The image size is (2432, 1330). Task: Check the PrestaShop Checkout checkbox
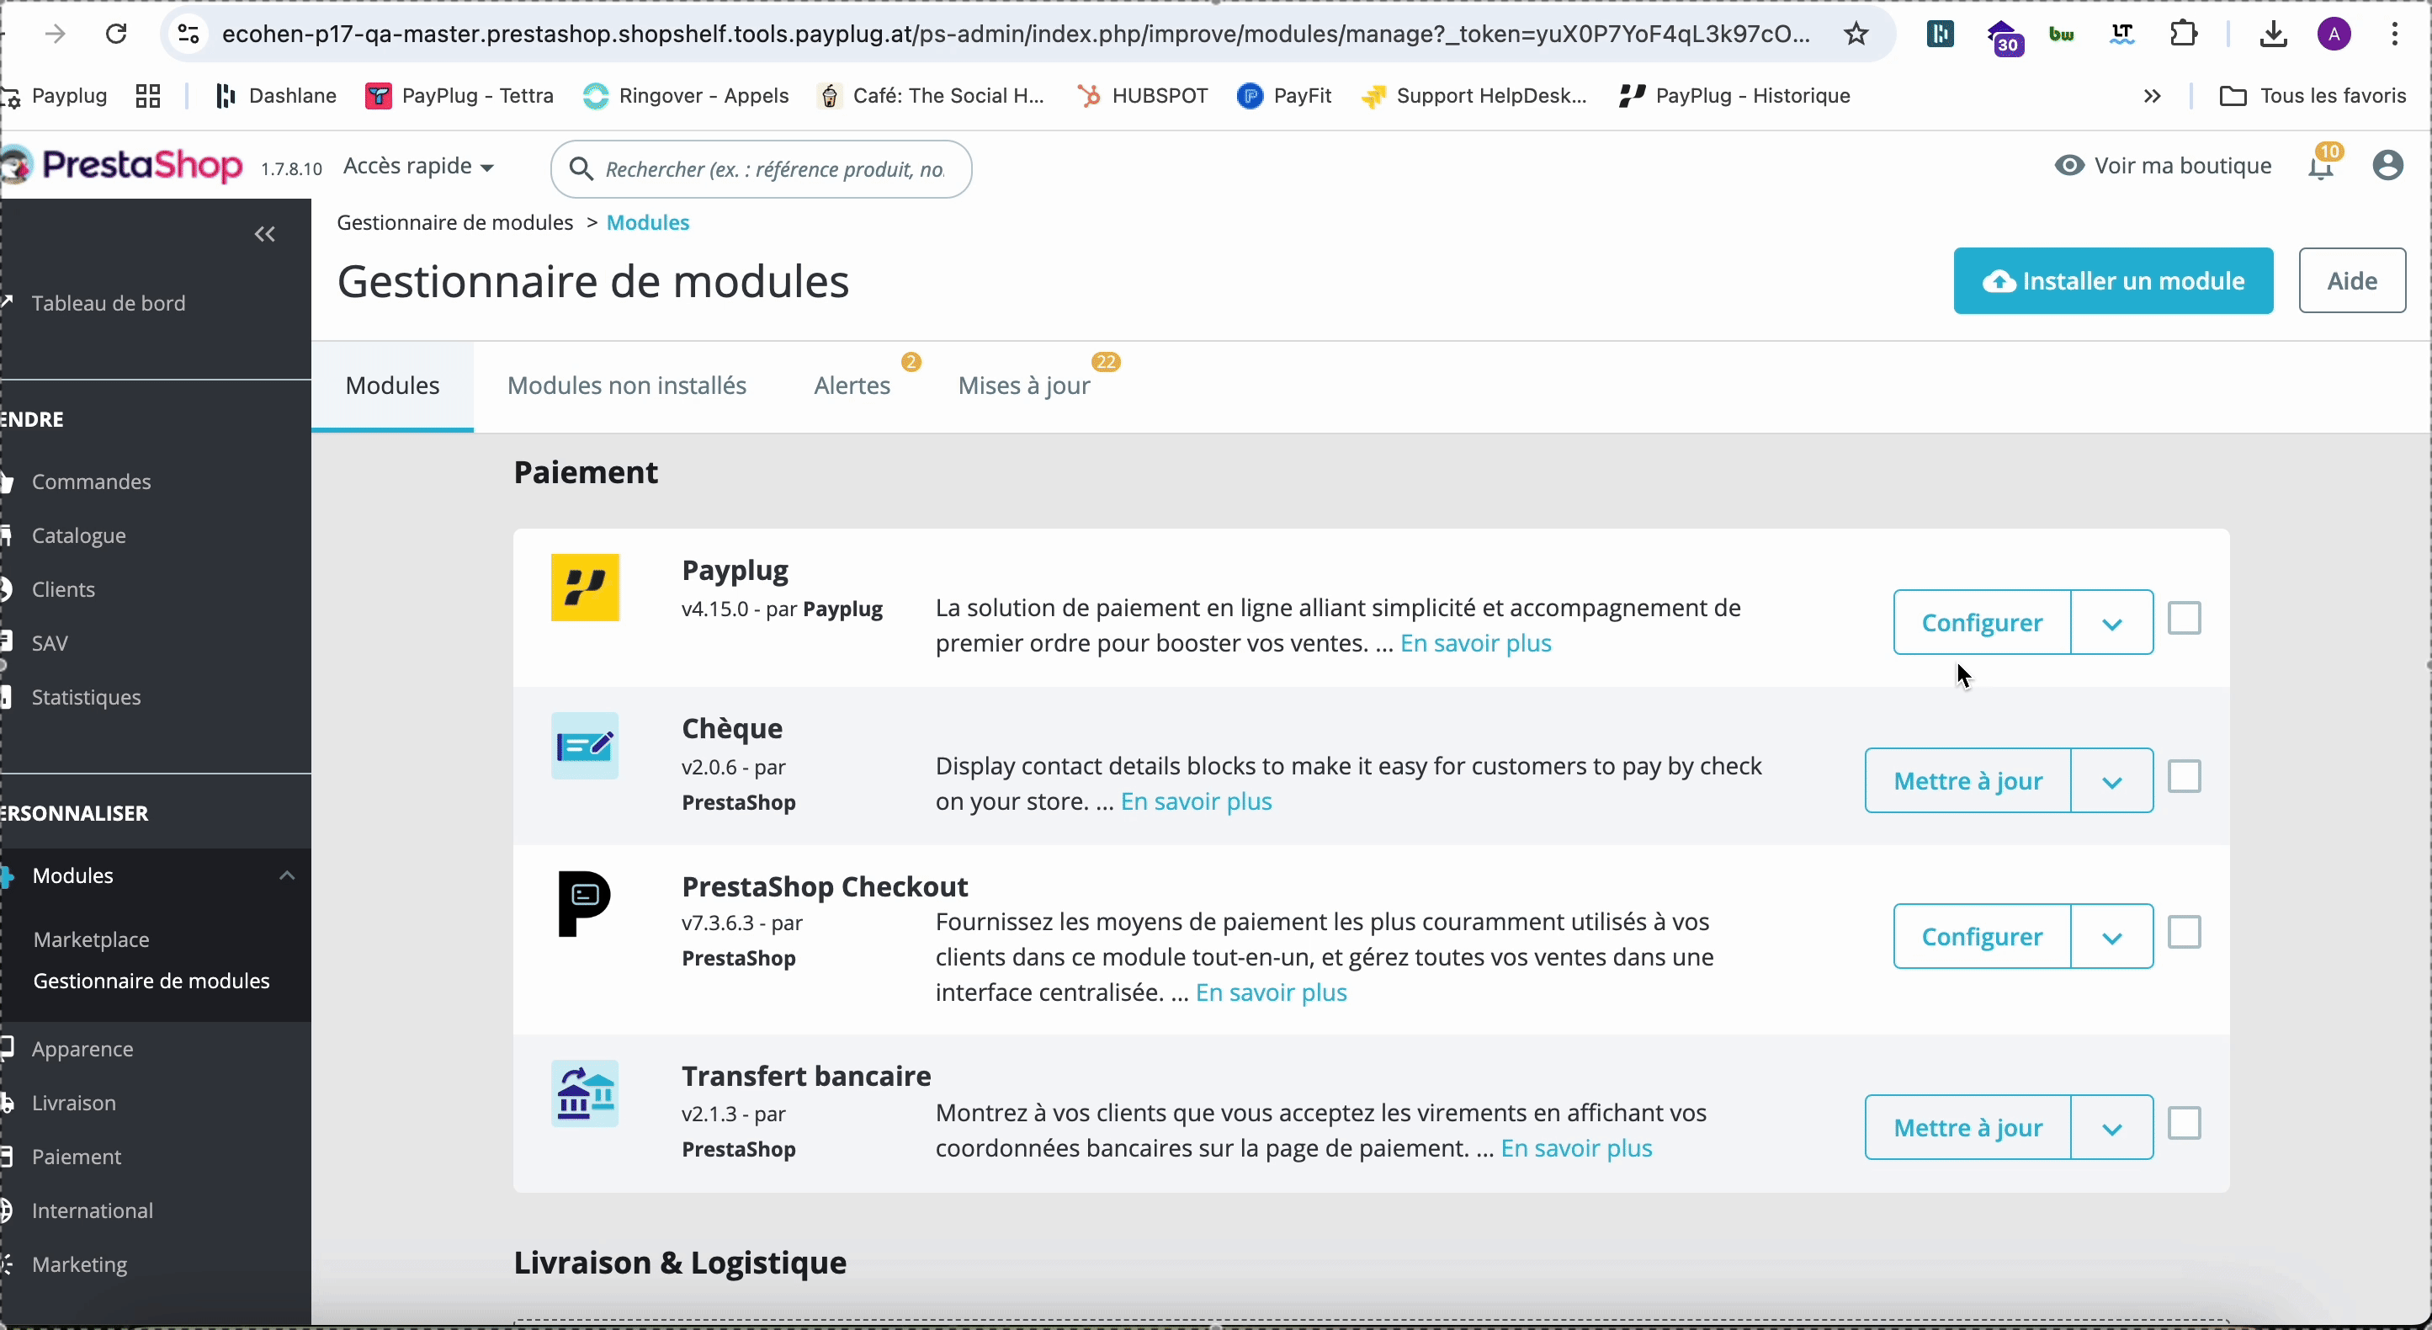pyautogui.click(x=2185, y=934)
